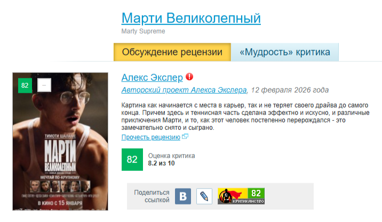Click the Оценка критика rating label
This screenshot has height=222, width=382.
point(171,155)
